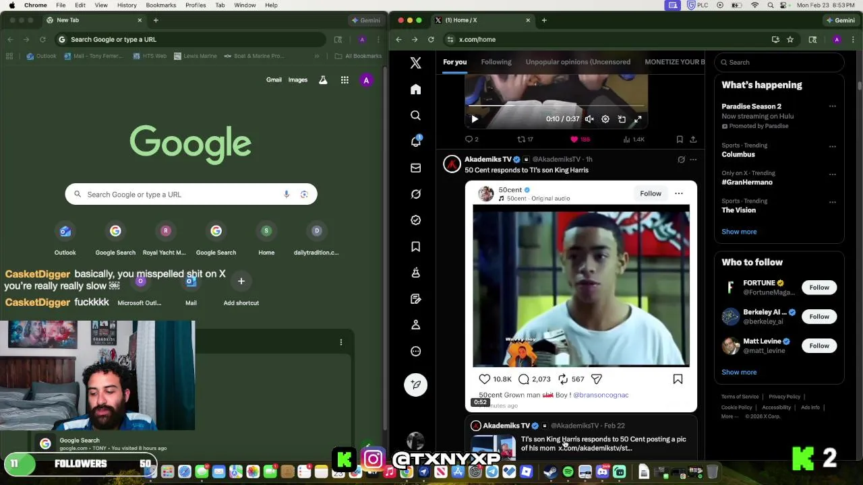This screenshot has height=485, width=863.
Task: Open Royal Yacht shortcut tile
Action: click(165, 239)
